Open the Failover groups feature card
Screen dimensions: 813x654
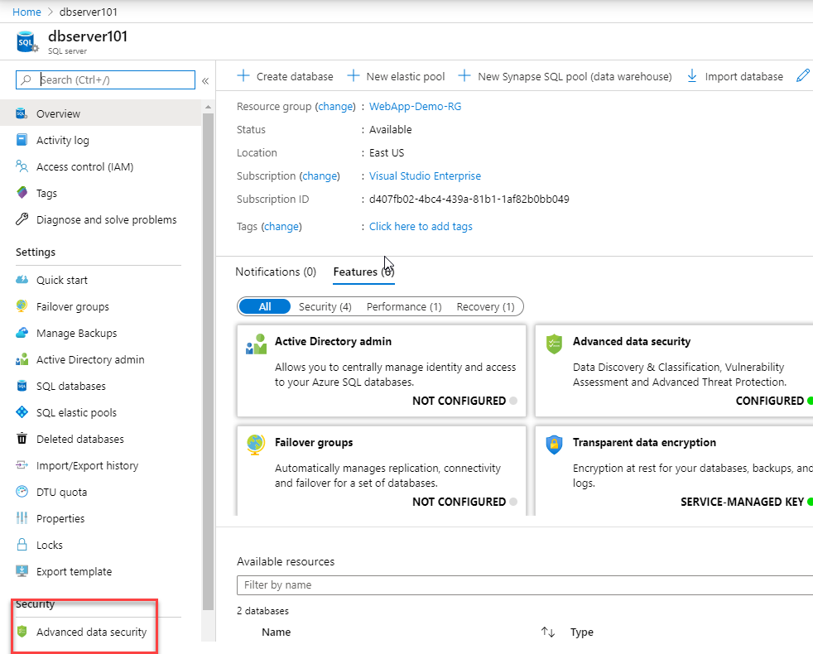click(x=382, y=471)
